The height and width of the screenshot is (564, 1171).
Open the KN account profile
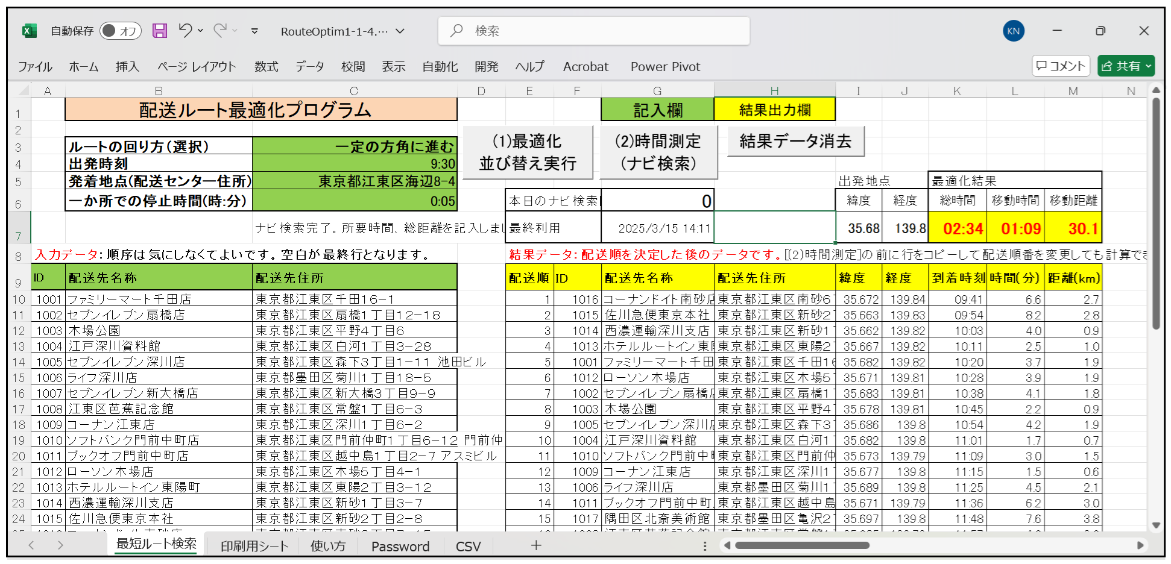coord(1014,31)
